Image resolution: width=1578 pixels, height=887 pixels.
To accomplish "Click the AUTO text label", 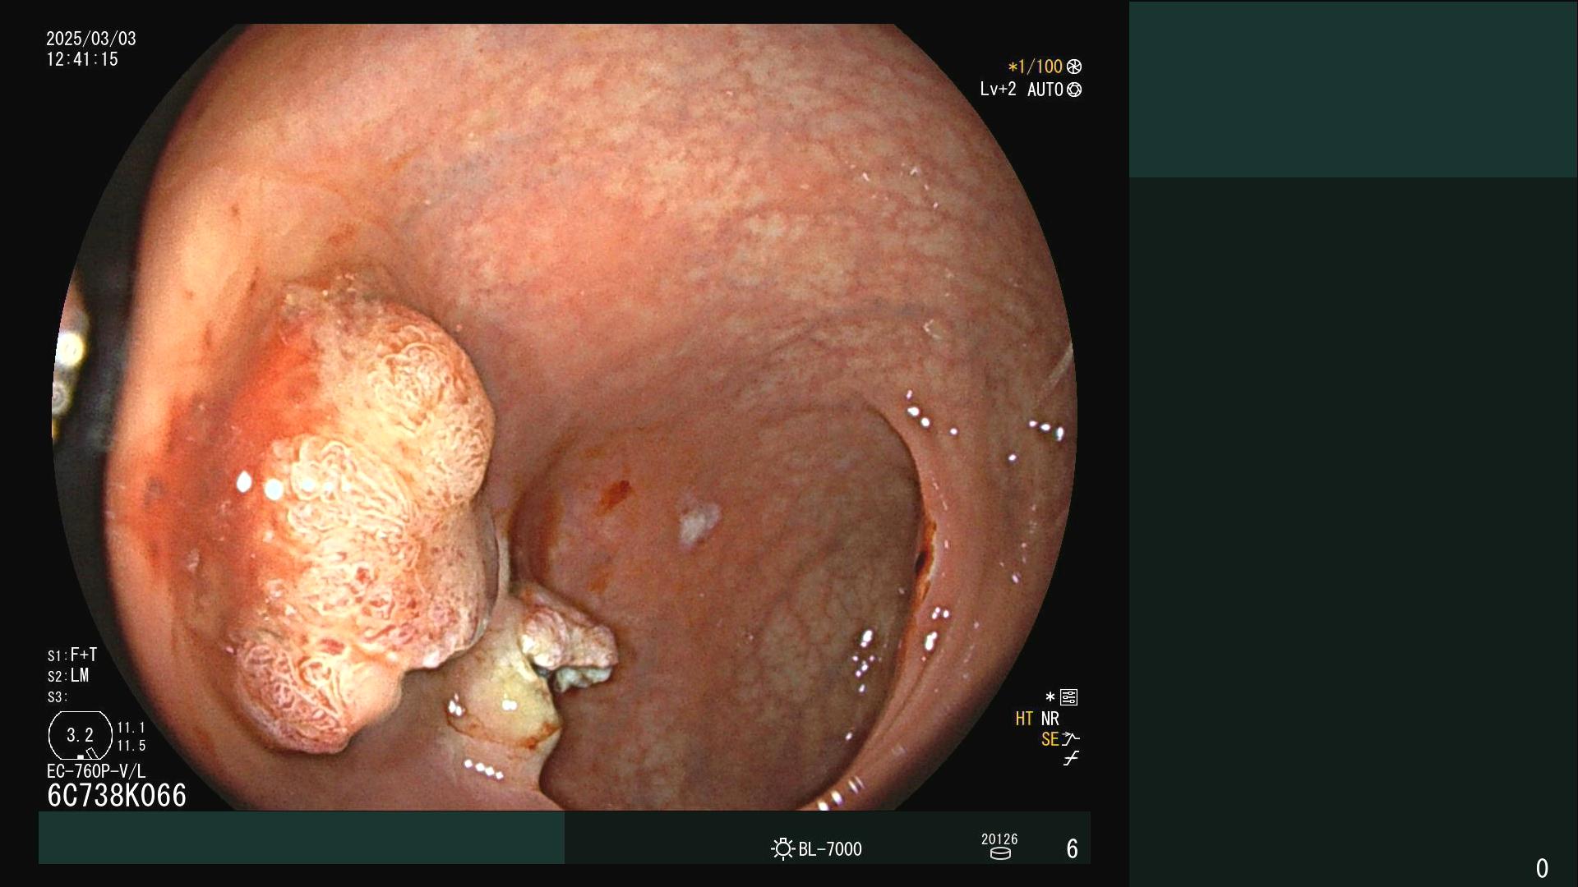I will tap(1045, 90).
